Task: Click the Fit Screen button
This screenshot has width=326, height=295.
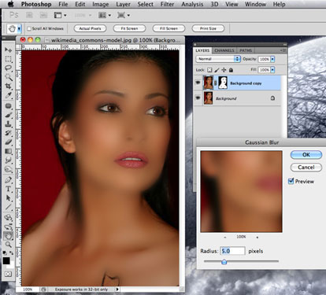Action: (129, 28)
